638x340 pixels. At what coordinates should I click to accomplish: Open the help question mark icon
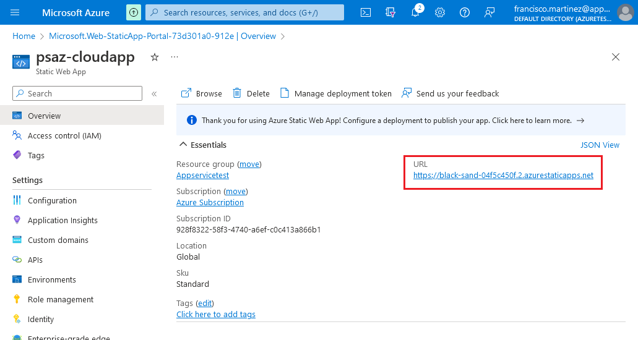465,12
